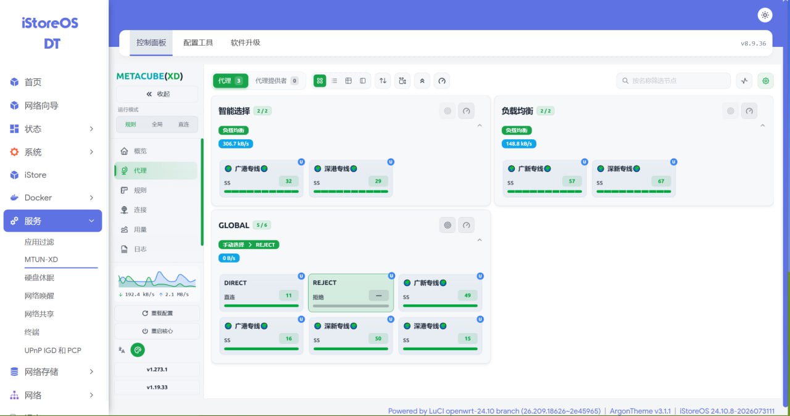Click 重载配置 reload config button
The image size is (790, 416).
pyautogui.click(x=157, y=313)
